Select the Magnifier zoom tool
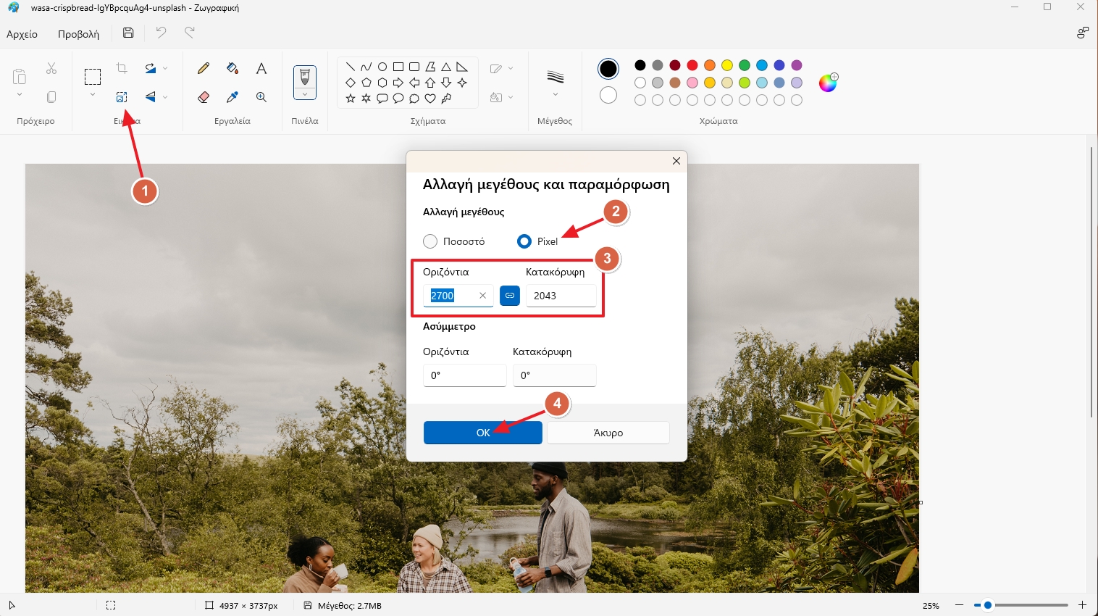 (261, 97)
